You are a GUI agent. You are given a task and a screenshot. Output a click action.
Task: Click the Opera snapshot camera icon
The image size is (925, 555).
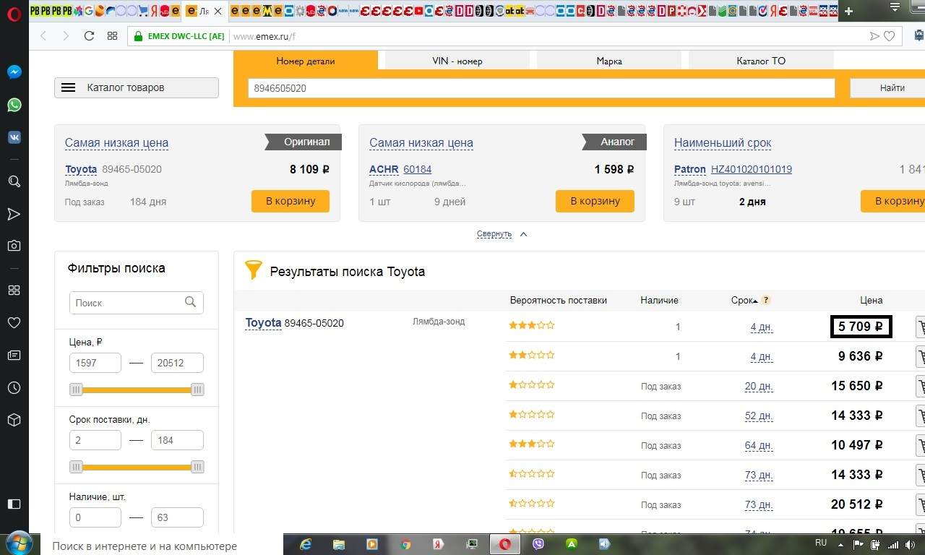point(14,246)
